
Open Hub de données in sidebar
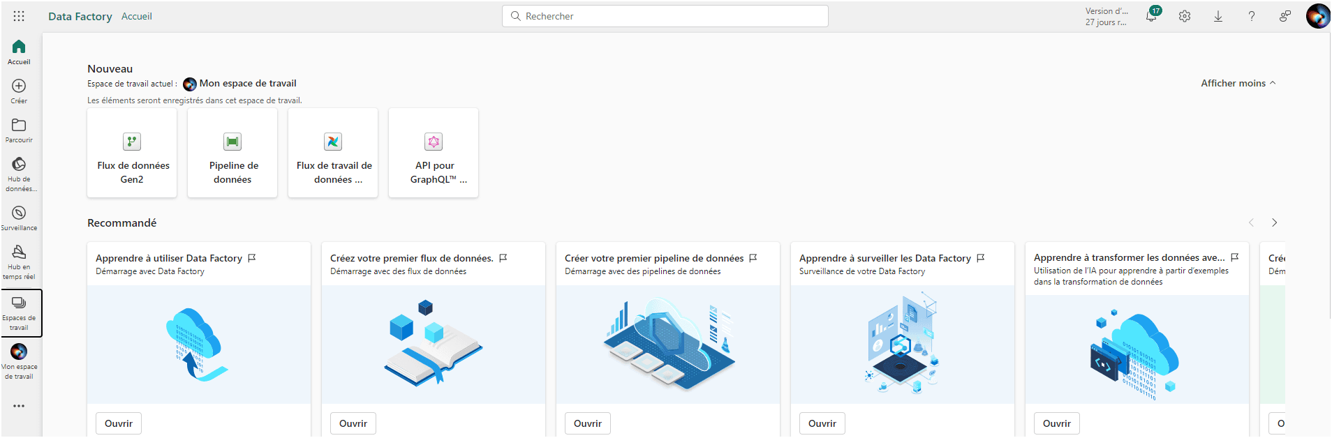pos(19,174)
